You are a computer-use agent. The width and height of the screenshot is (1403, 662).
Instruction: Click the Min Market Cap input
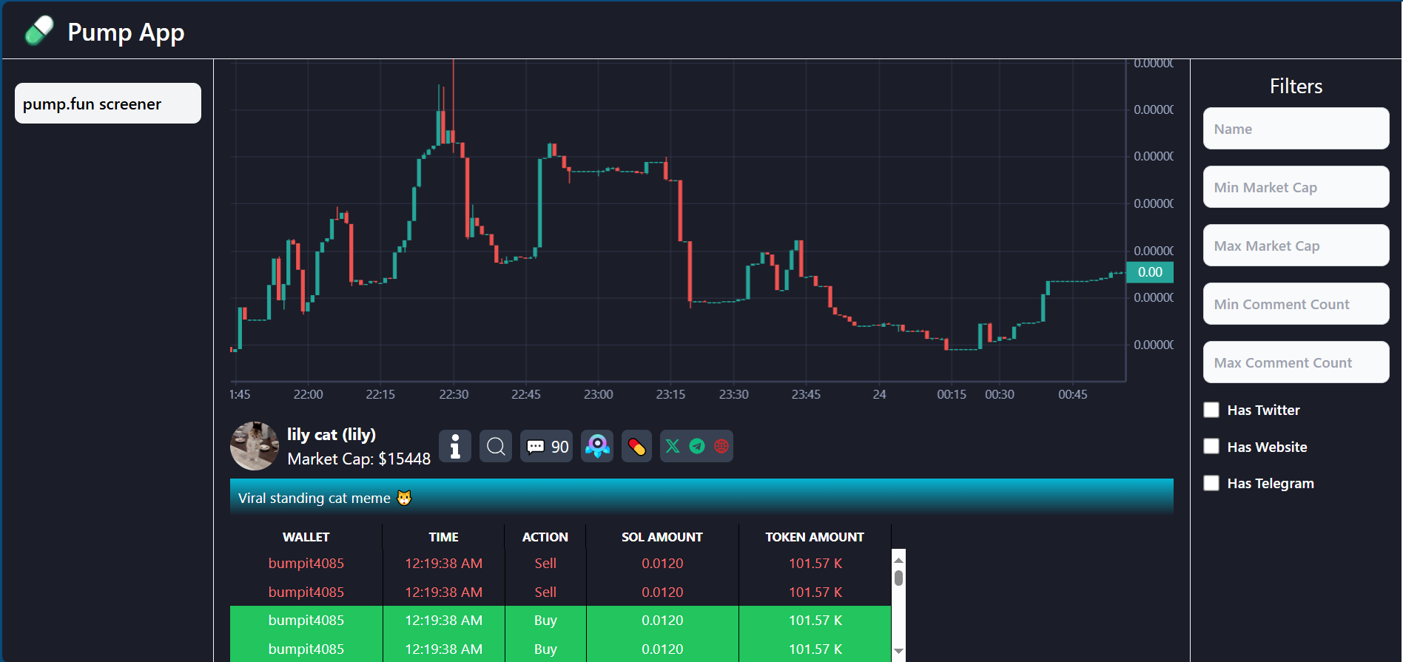tap(1296, 187)
